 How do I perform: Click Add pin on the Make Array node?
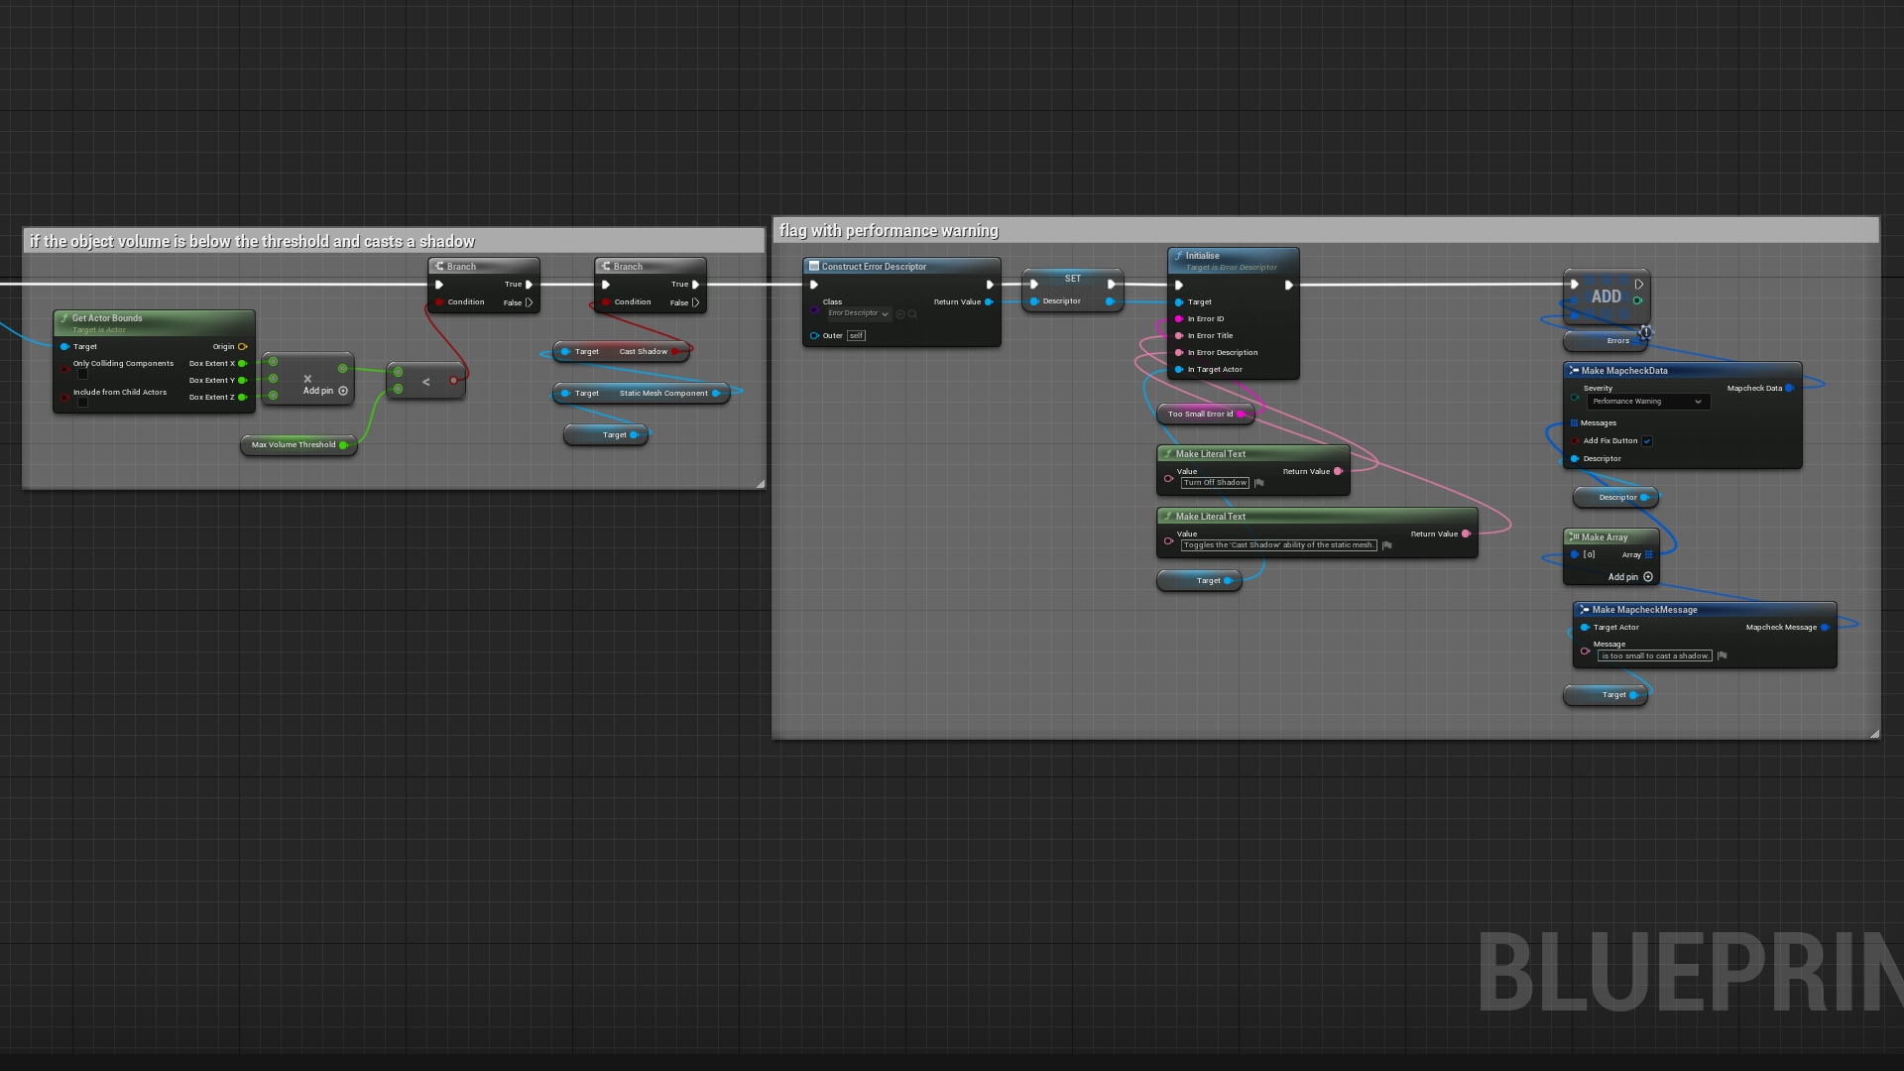[1648, 577]
